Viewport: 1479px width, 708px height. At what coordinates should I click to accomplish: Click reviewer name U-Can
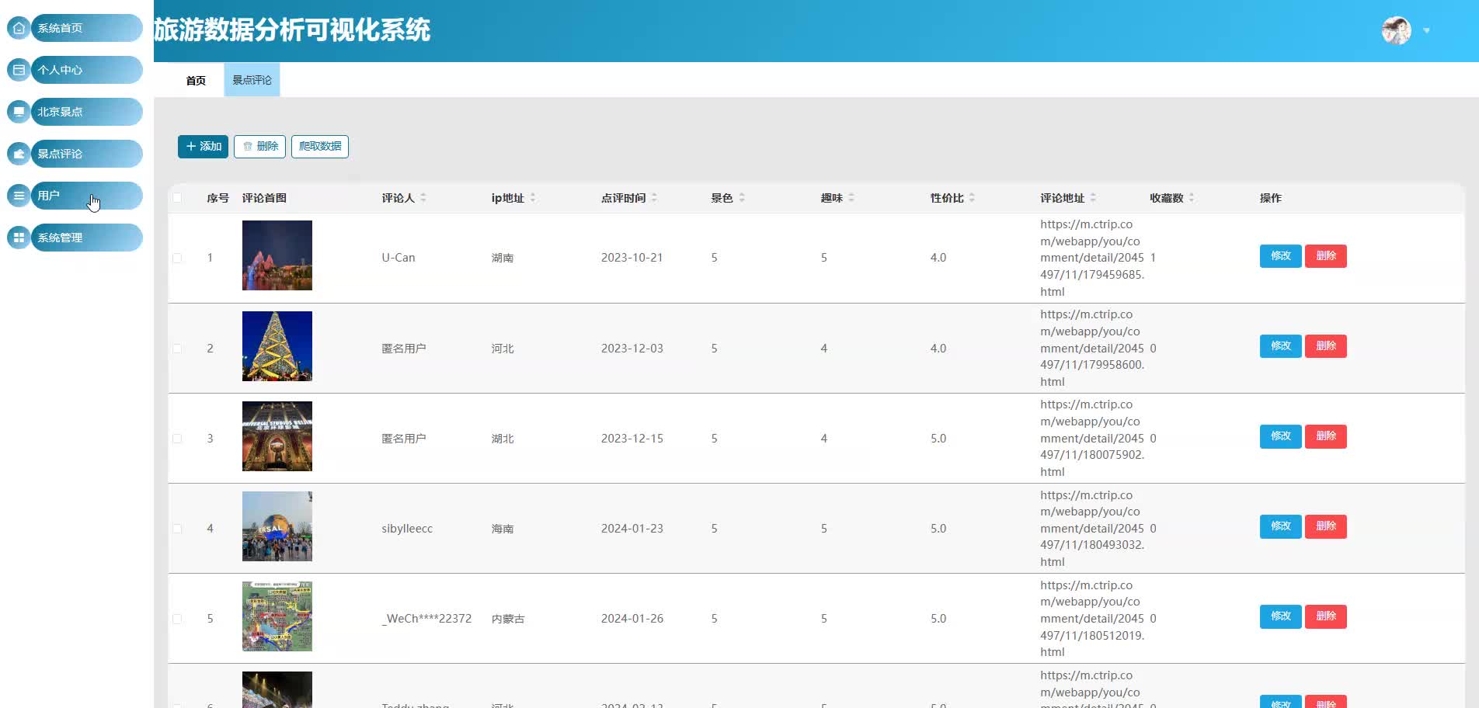point(398,258)
